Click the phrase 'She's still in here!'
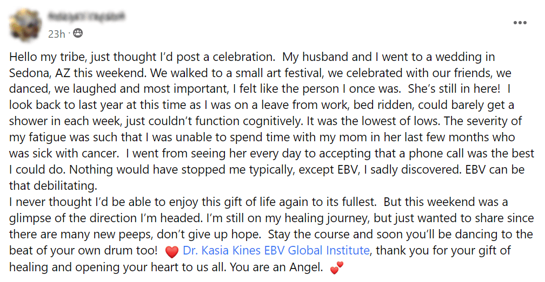Viewport: 545px width, 282px height. click(454, 88)
